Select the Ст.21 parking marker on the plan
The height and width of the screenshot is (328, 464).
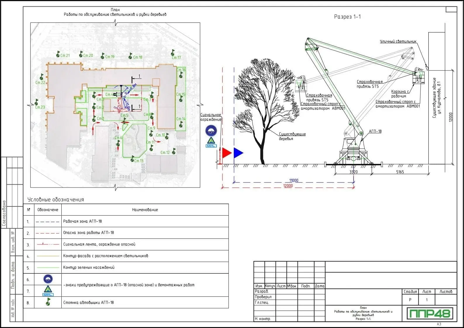click(58, 55)
